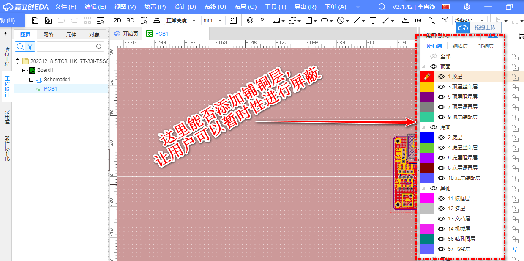Click the flip board icon
524x261 pixels.
pyautogui.click(x=157, y=20)
